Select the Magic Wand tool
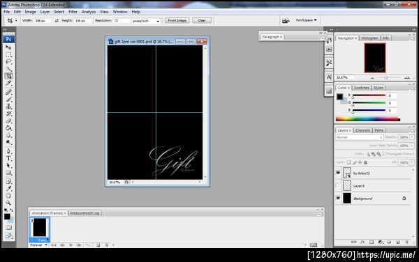419x262 pixels. coord(8,69)
